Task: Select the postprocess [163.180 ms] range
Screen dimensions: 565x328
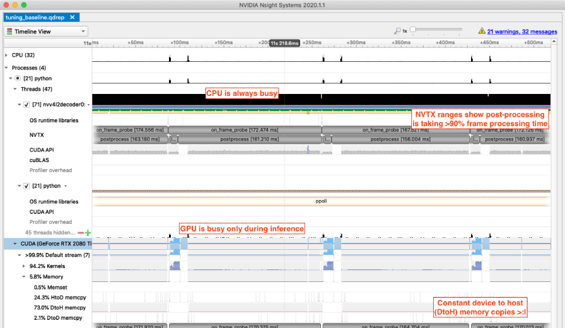Action: (x=130, y=139)
